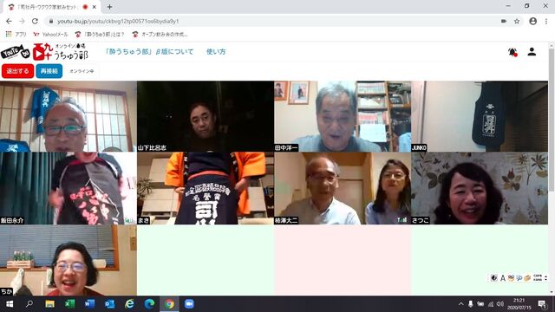
Task: Open File Explorer from the taskbar
Action: 49,304
